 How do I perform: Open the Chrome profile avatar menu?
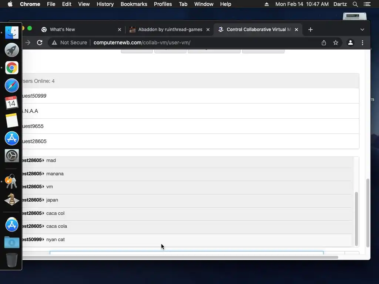351,43
